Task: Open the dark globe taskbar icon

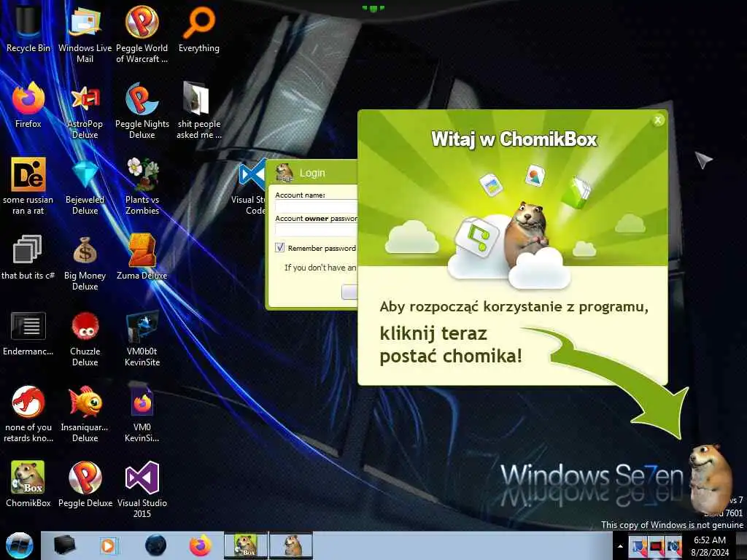Action: [x=155, y=545]
